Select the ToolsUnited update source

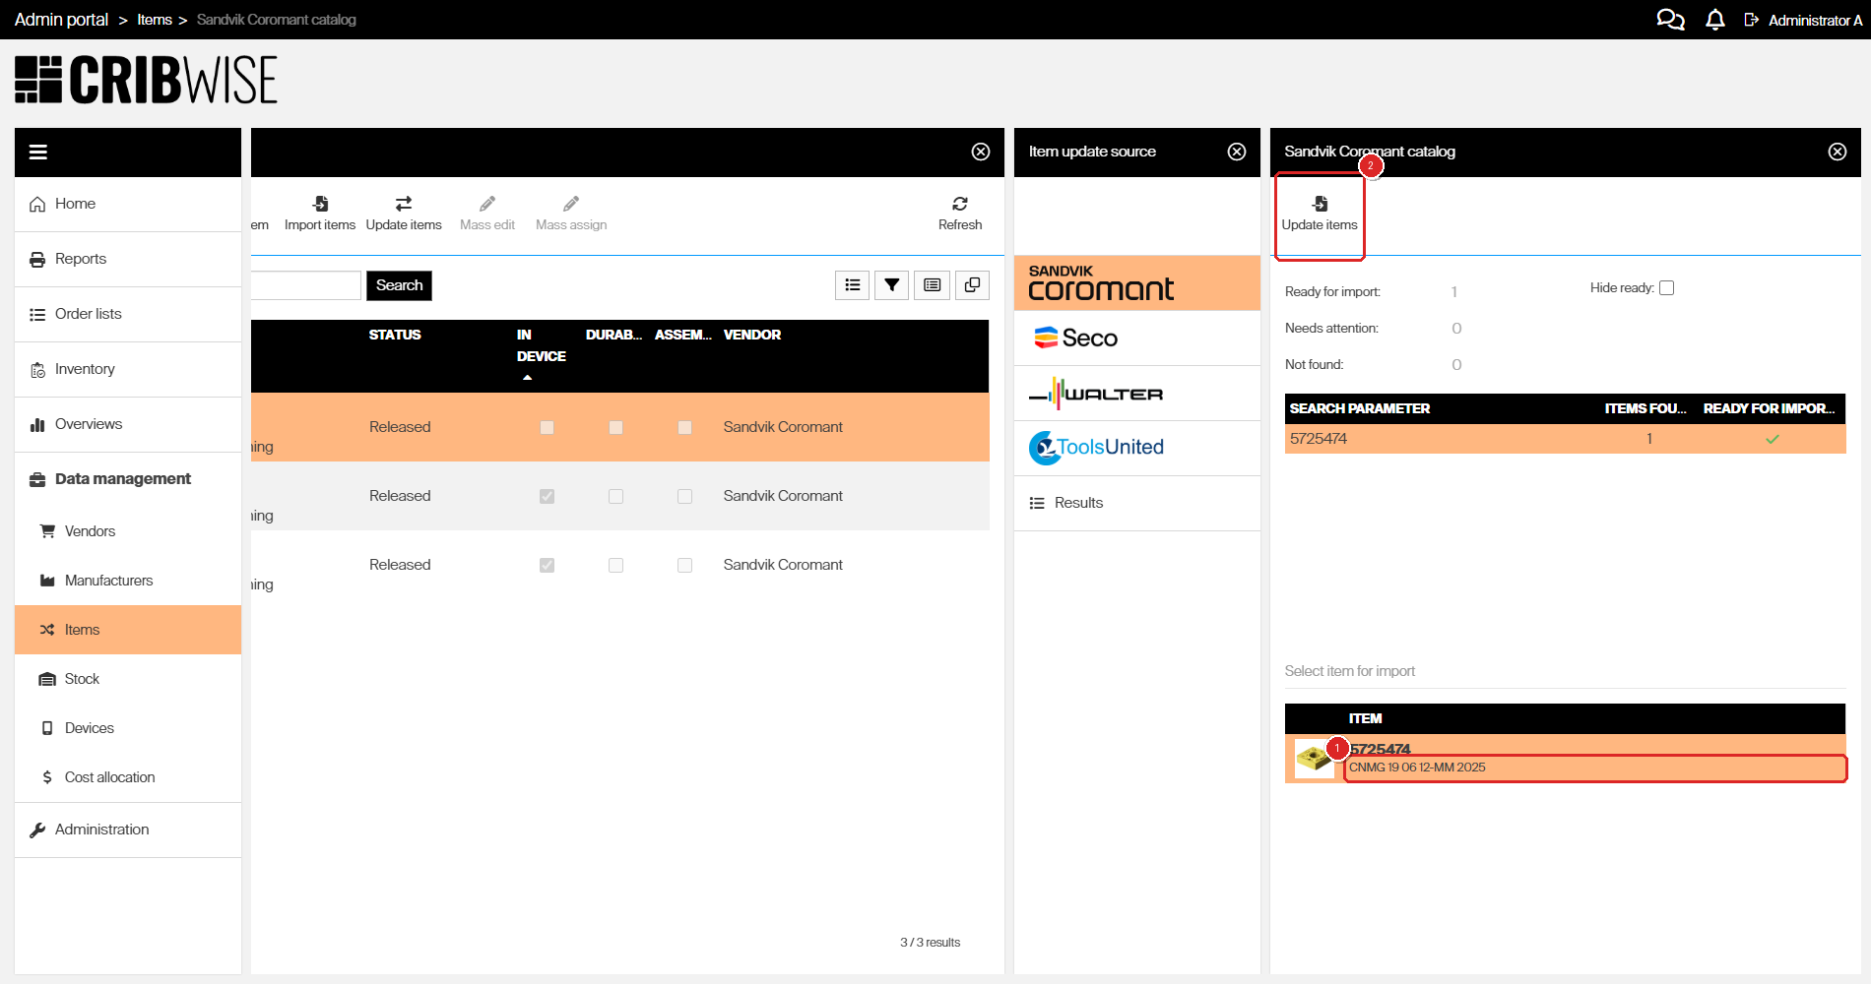[1137, 449]
